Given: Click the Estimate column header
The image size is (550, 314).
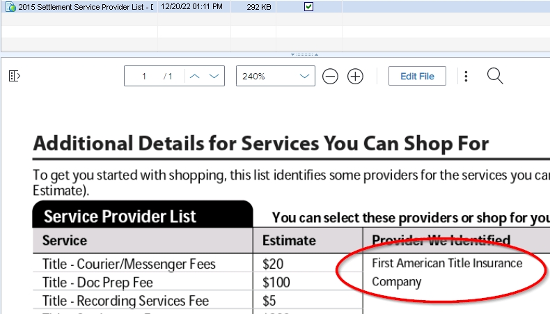Looking at the screenshot, I should (x=289, y=241).
